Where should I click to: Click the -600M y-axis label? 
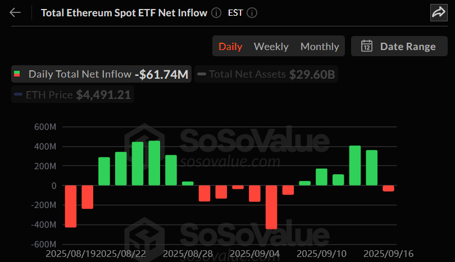(x=43, y=244)
